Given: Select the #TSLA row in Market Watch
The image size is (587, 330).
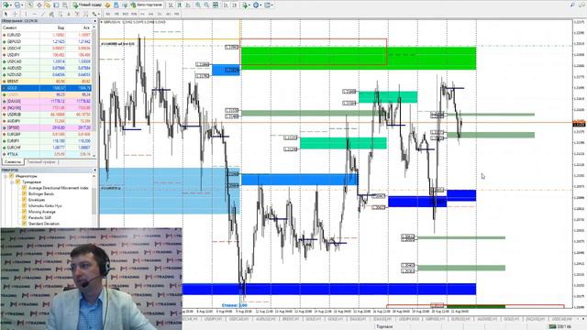Looking at the screenshot, I should click(47, 154).
